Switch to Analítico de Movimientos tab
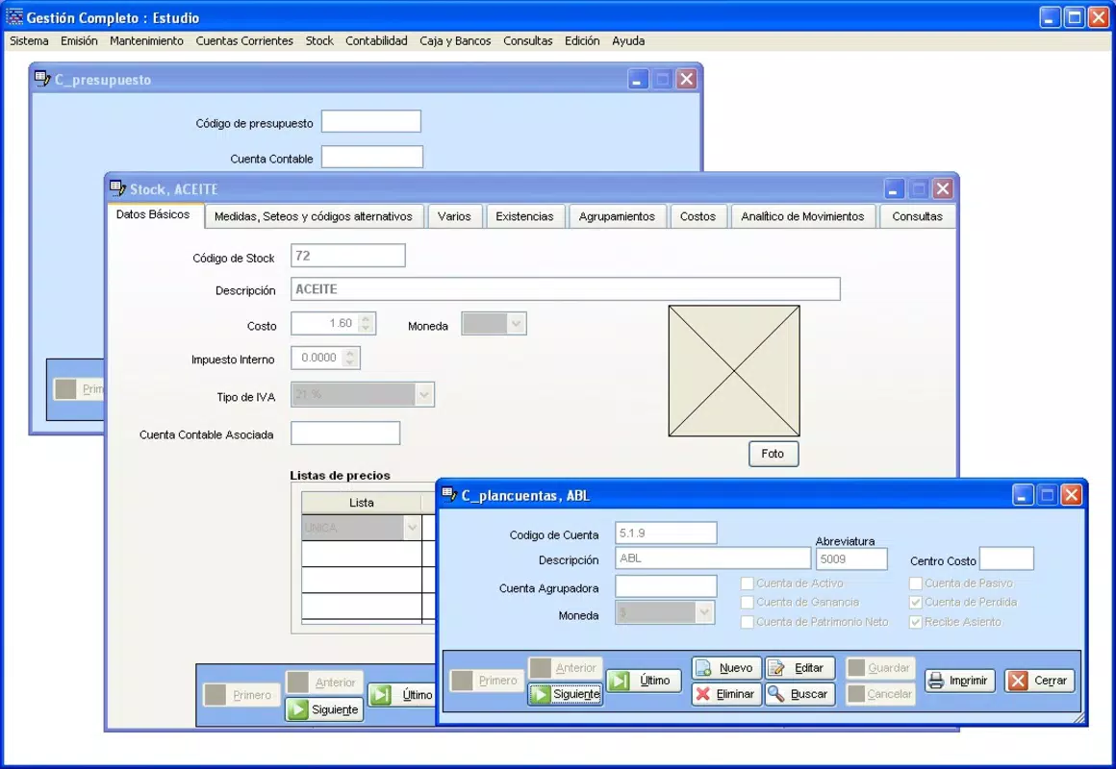1116x769 pixels. [x=802, y=216]
